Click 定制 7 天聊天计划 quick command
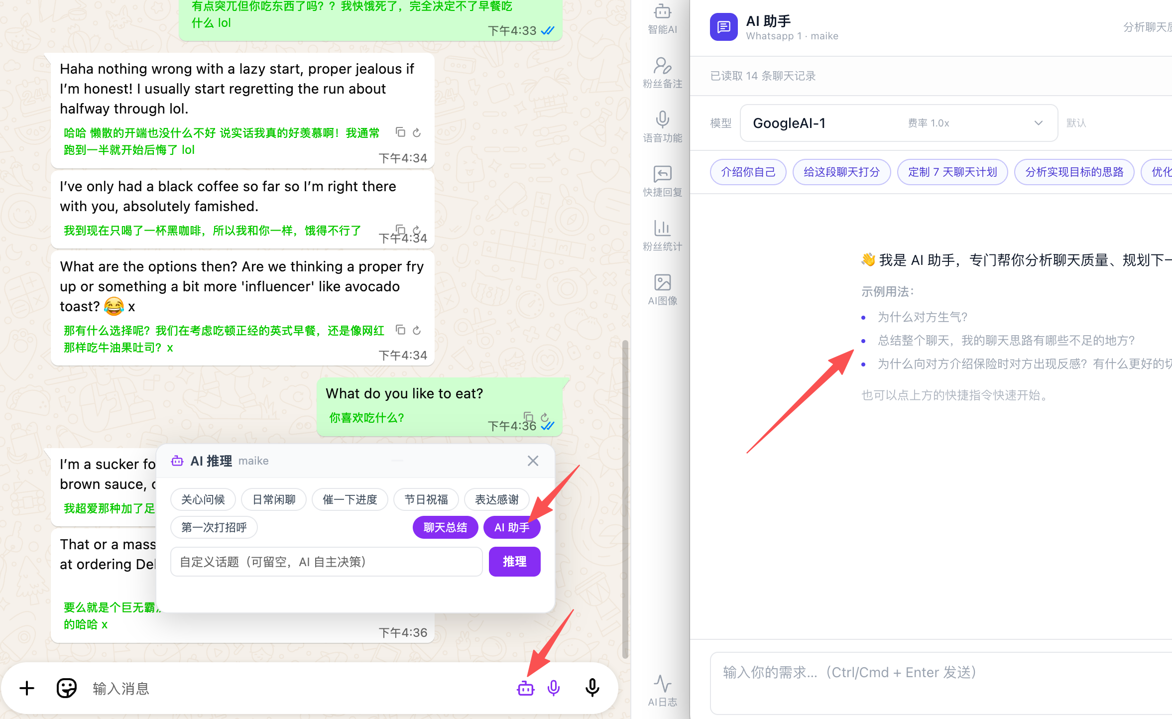The image size is (1172, 719). tap(952, 172)
